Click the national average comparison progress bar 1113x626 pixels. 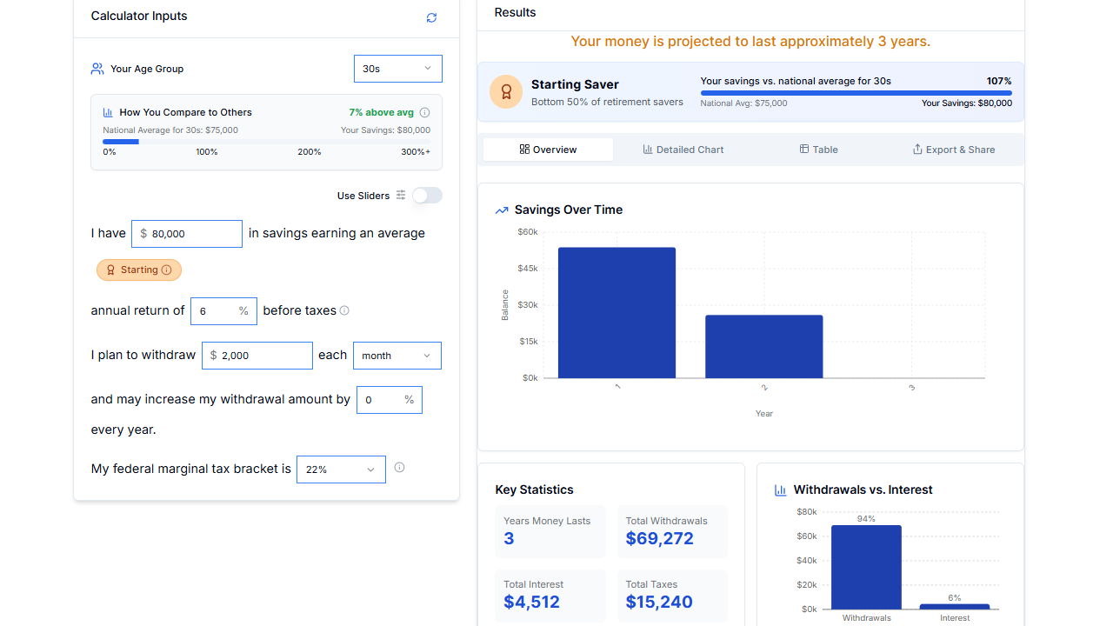click(266, 142)
